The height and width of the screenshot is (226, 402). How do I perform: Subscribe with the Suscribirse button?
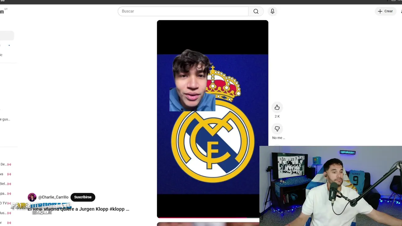83,197
